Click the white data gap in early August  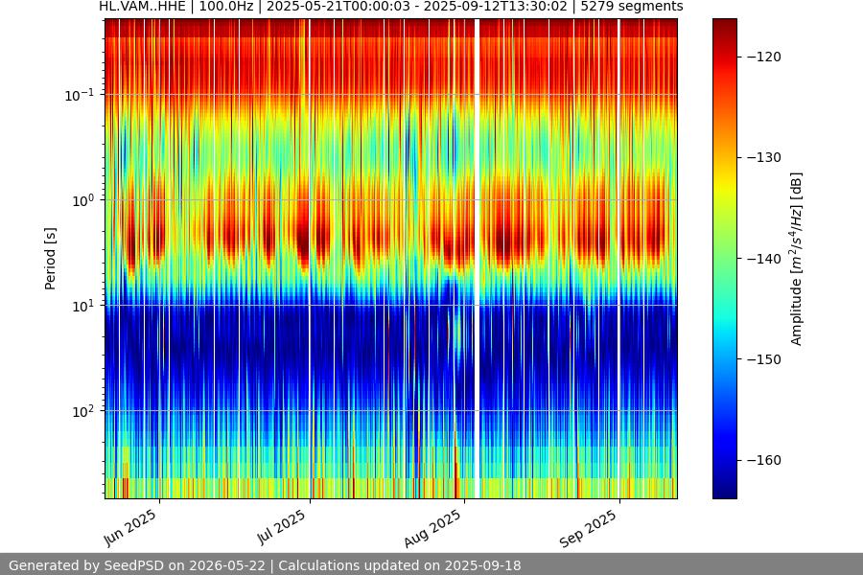[x=478, y=259]
